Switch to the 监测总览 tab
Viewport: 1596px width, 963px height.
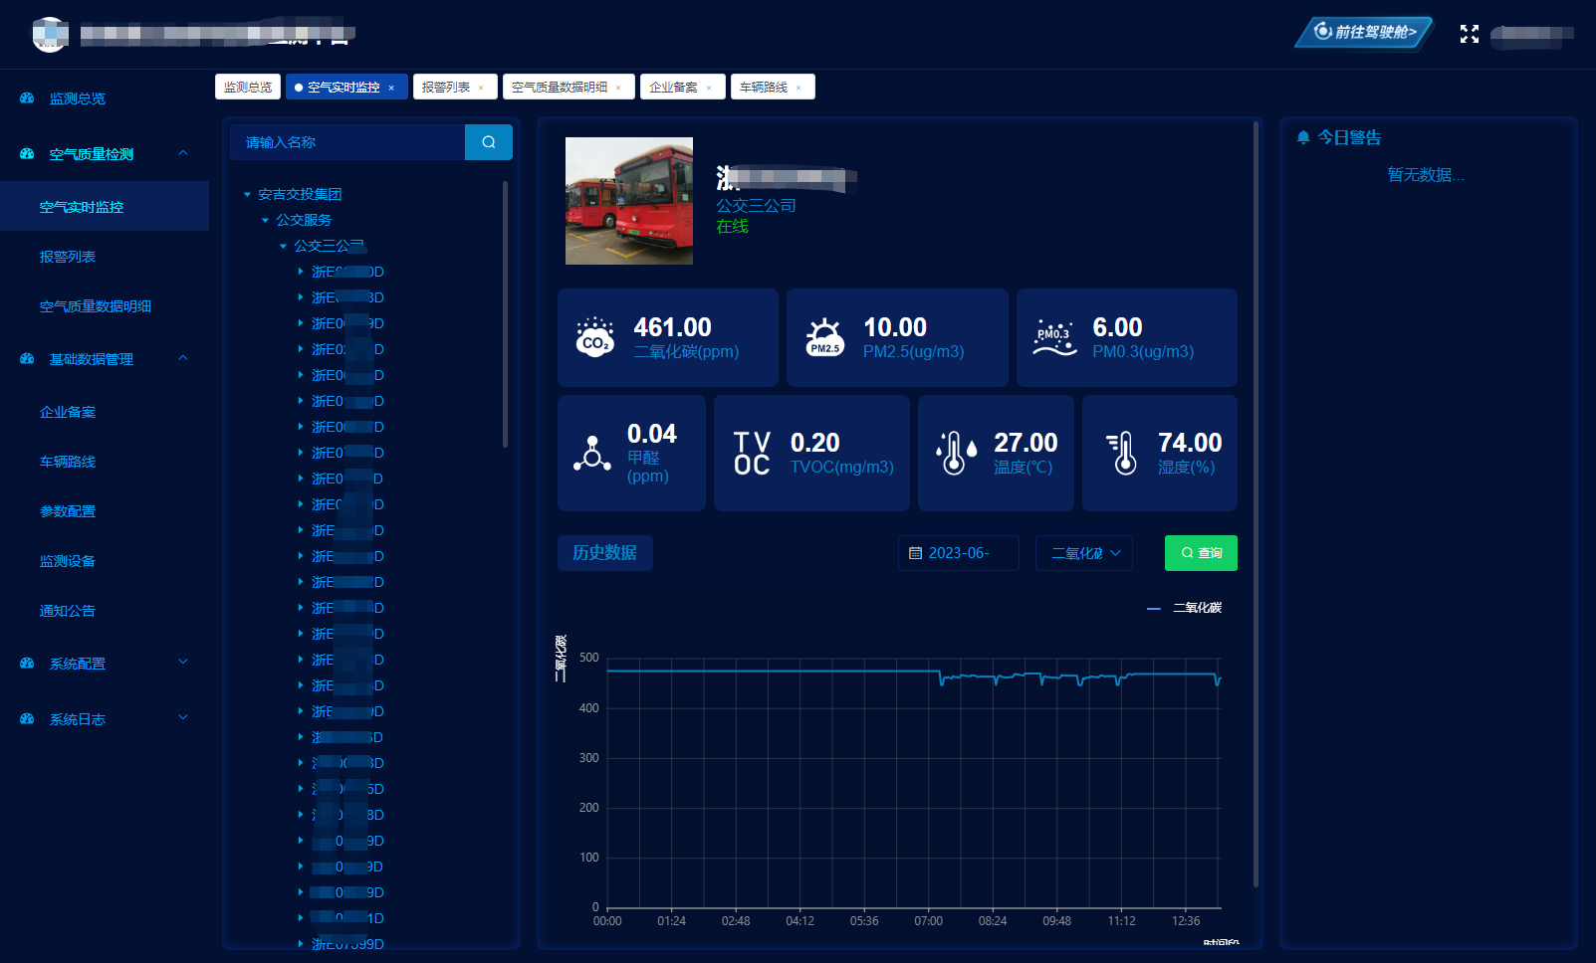248,88
